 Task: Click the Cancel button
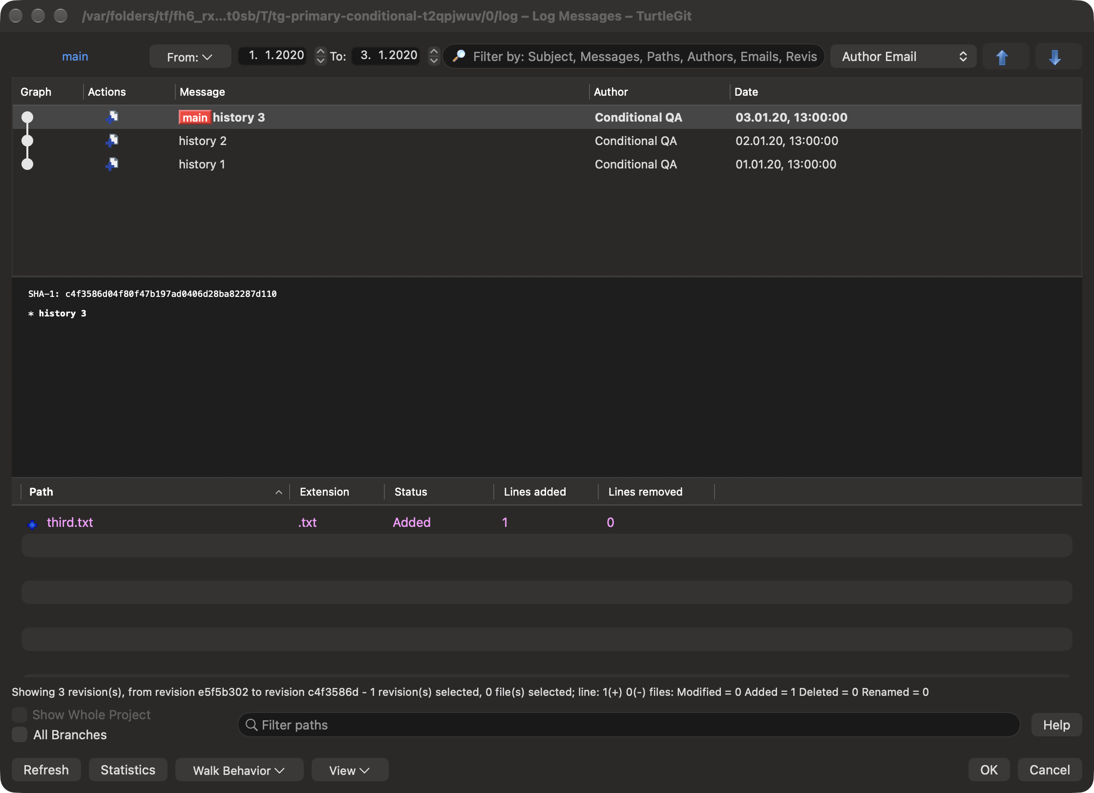pos(1050,770)
